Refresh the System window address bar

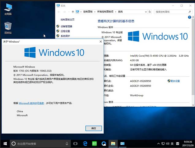click(150, 12)
